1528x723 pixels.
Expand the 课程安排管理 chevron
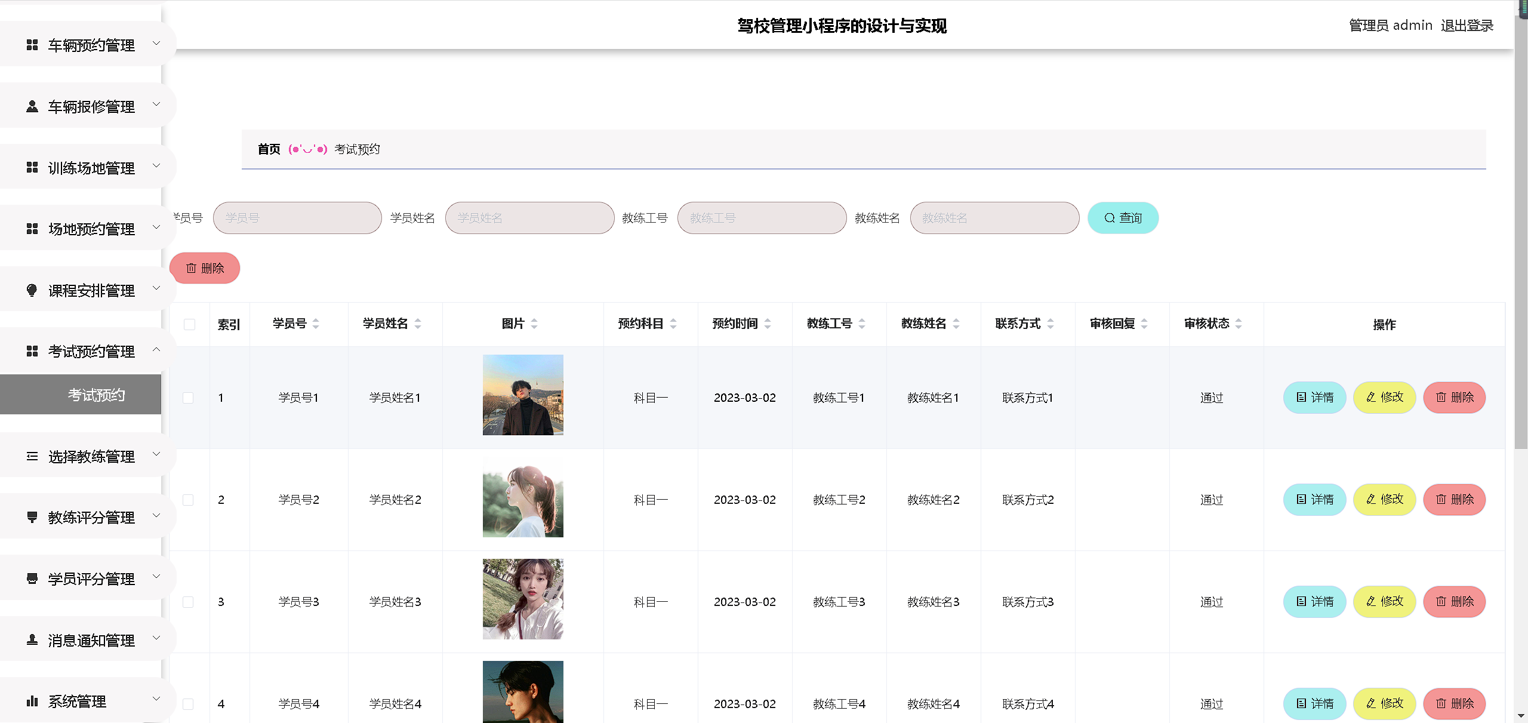tap(156, 288)
